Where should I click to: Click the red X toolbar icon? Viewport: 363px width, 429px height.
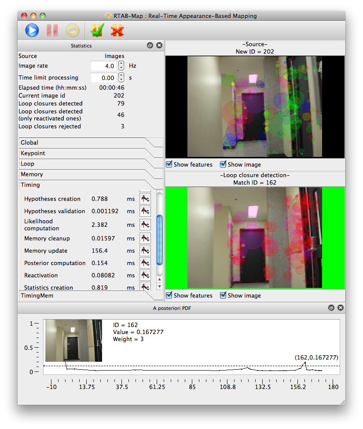click(x=117, y=30)
